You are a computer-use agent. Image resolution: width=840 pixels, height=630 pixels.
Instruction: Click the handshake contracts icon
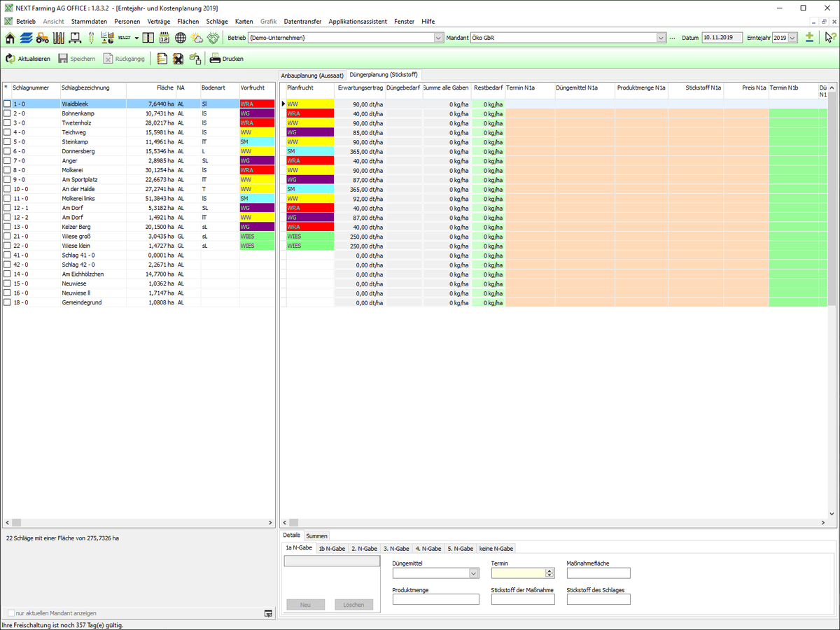(x=213, y=38)
